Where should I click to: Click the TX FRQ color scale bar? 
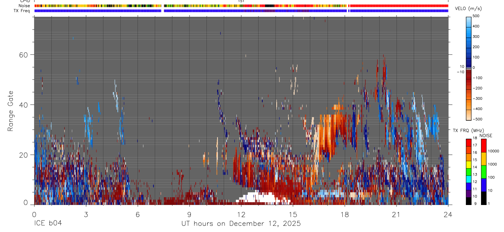click(469, 171)
